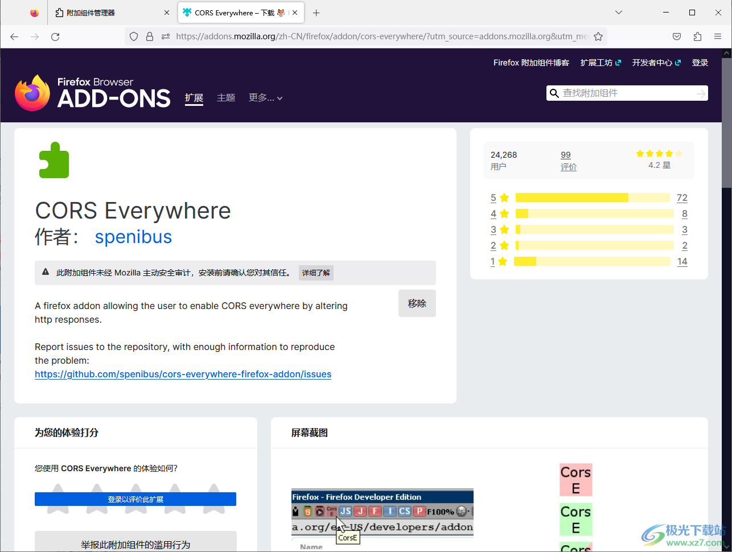Open 开发者中心 external link

click(656, 63)
